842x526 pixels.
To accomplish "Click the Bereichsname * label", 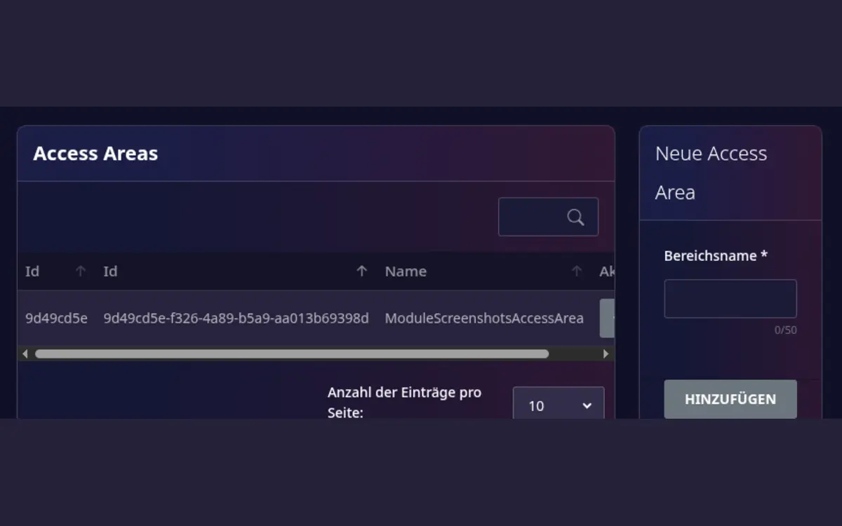I will pos(716,256).
